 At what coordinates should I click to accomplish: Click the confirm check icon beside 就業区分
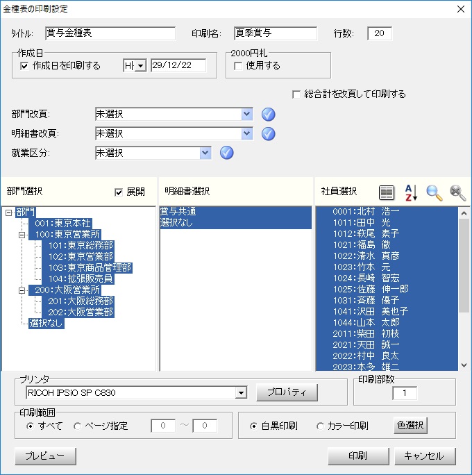[x=227, y=153]
